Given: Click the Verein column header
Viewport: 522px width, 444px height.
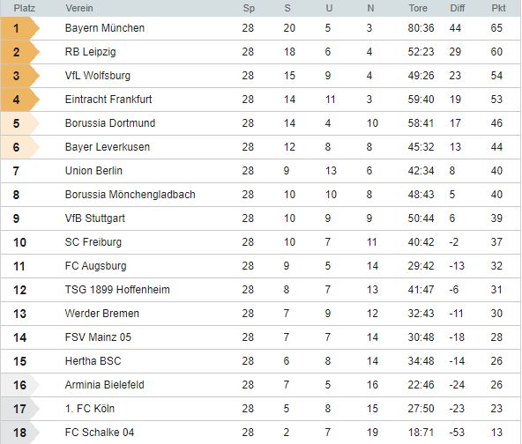Looking at the screenshot, I should point(79,8).
